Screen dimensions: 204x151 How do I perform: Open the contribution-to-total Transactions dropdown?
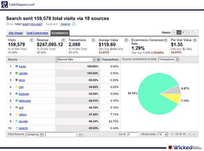point(169,59)
